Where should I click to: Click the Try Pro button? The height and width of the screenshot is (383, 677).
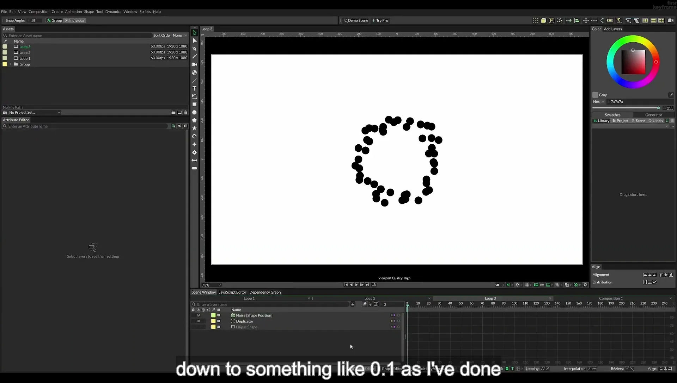[x=380, y=20]
